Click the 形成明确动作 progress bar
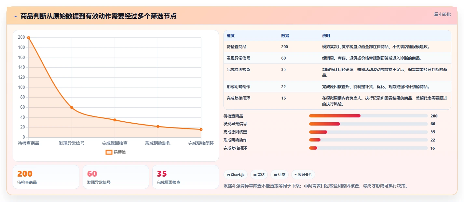The width and height of the screenshot is (464, 202). tap(368, 140)
